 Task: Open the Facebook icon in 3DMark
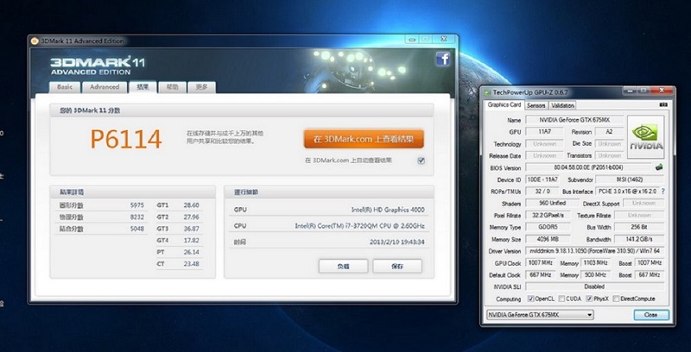click(443, 59)
